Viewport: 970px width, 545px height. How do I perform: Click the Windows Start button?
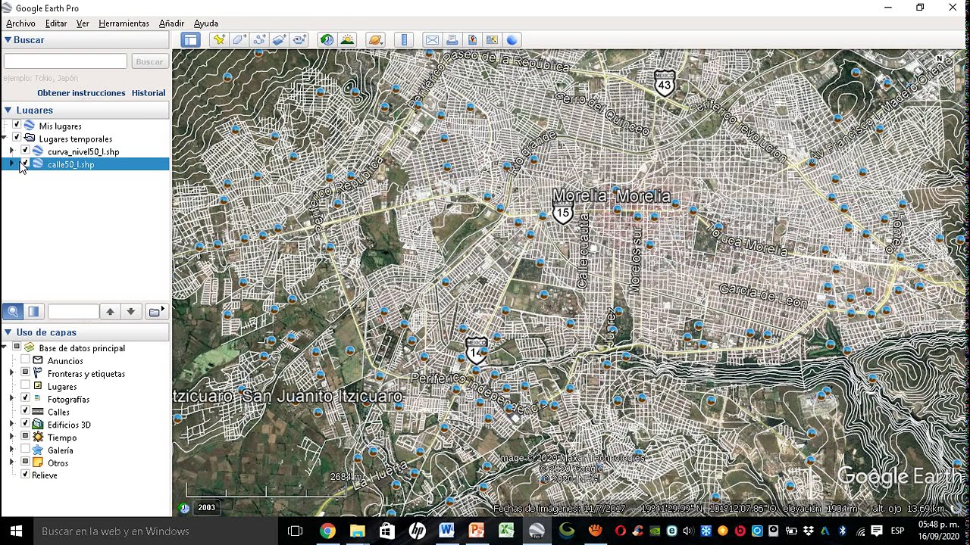pyautogui.click(x=16, y=531)
